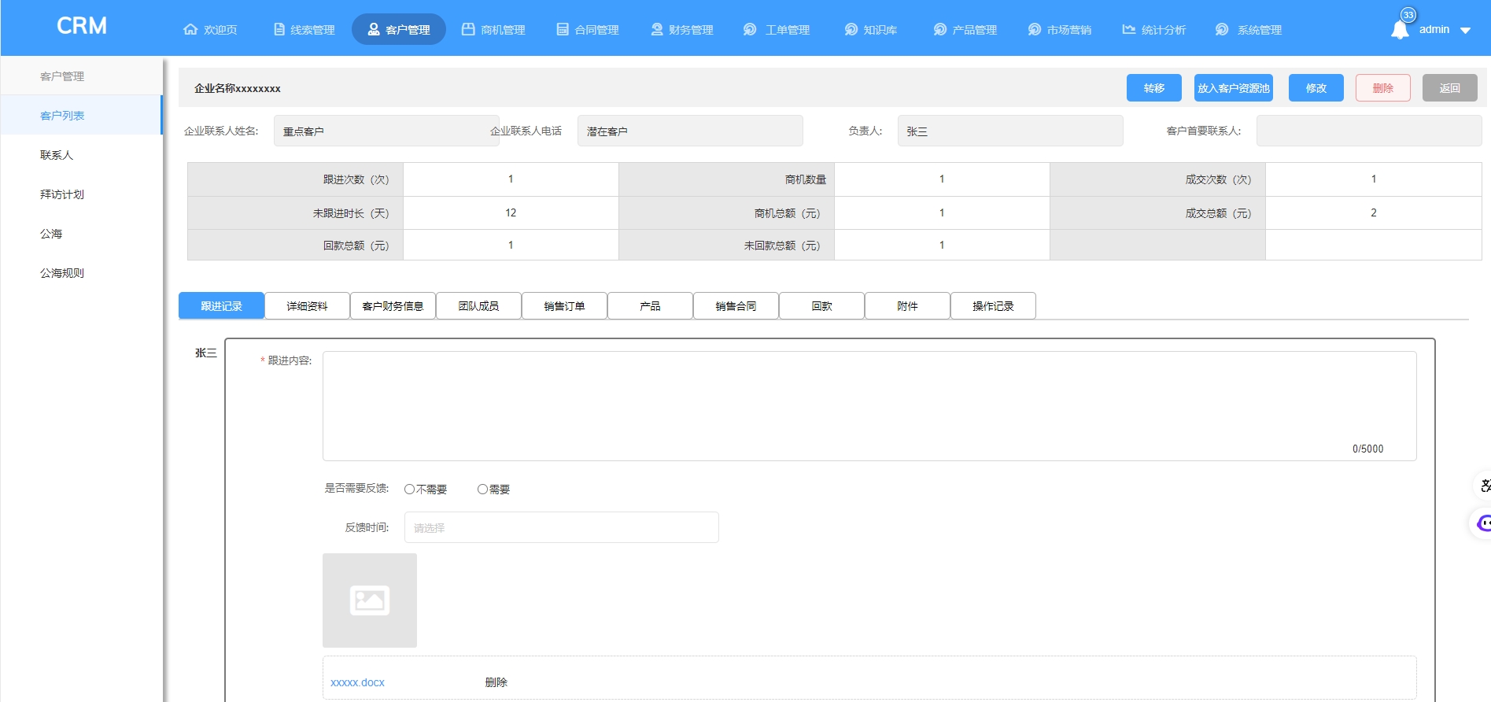Open the 财务管理 menu item
The image size is (1491, 702).
pyautogui.click(x=682, y=29)
